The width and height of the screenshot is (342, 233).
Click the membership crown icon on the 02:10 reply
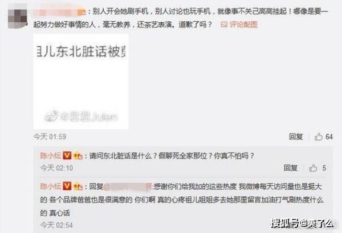(x=78, y=156)
